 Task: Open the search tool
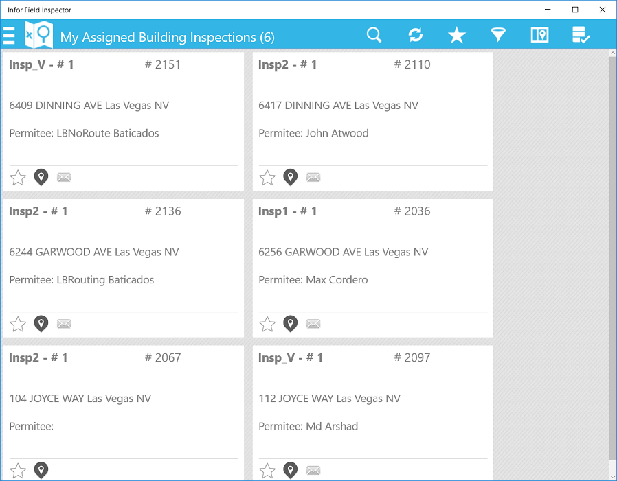pyautogui.click(x=374, y=34)
